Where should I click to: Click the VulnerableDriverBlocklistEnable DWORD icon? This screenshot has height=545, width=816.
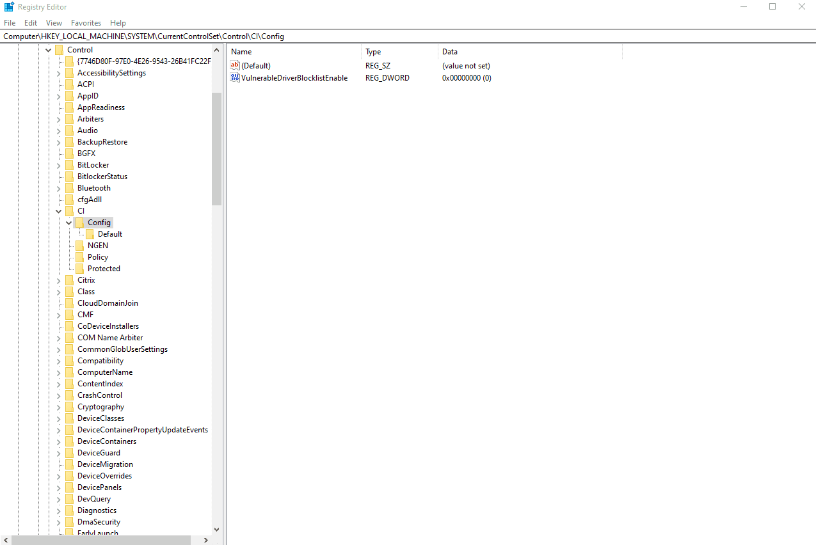[x=235, y=77]
